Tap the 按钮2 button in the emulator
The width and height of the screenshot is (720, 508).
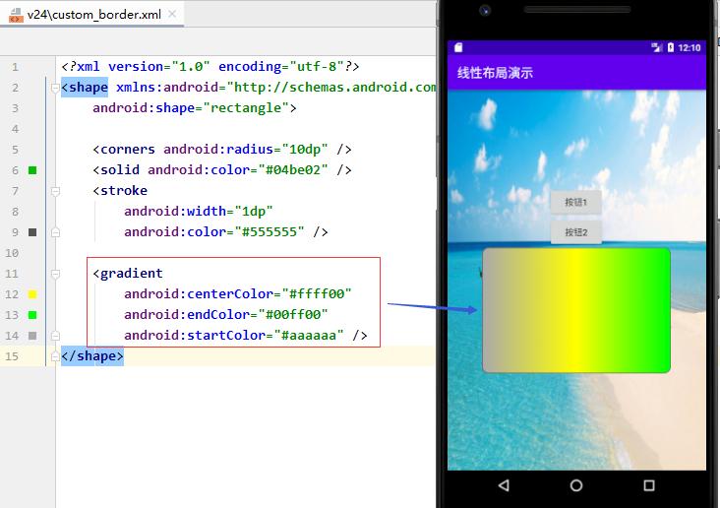tap(575, 232)
